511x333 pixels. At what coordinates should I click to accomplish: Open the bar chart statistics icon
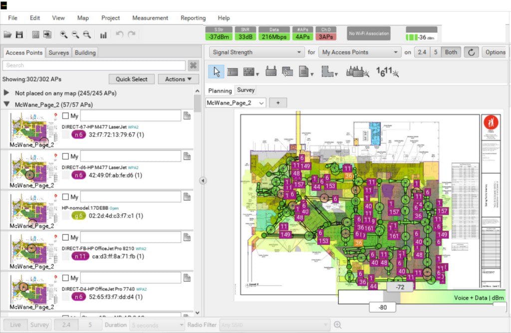(103, 35)
